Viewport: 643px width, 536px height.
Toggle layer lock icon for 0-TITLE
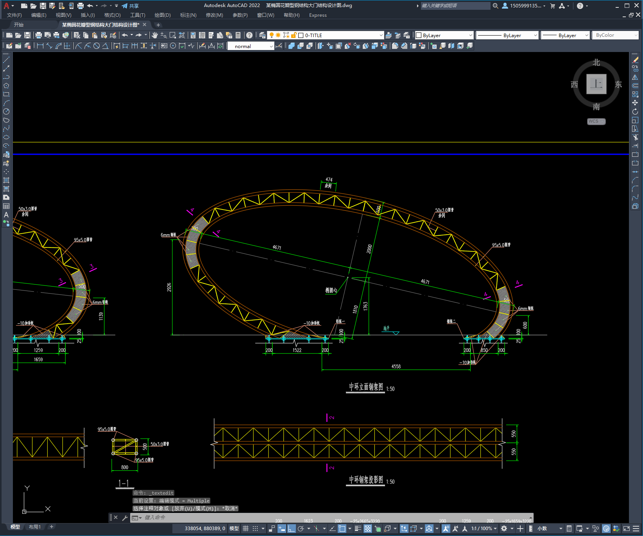tap(294, 35)
